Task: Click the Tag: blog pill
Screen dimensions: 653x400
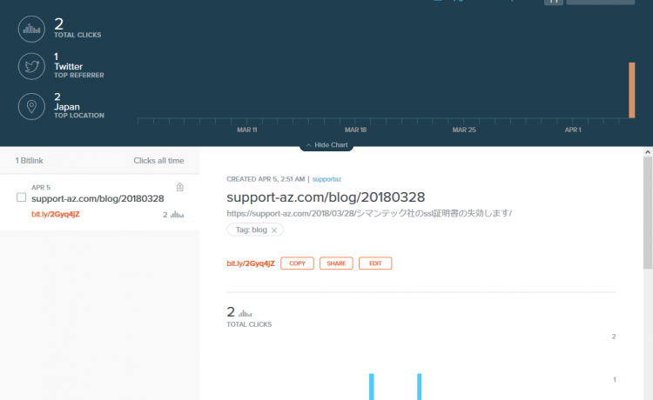Action: click(x=255, y=230)
